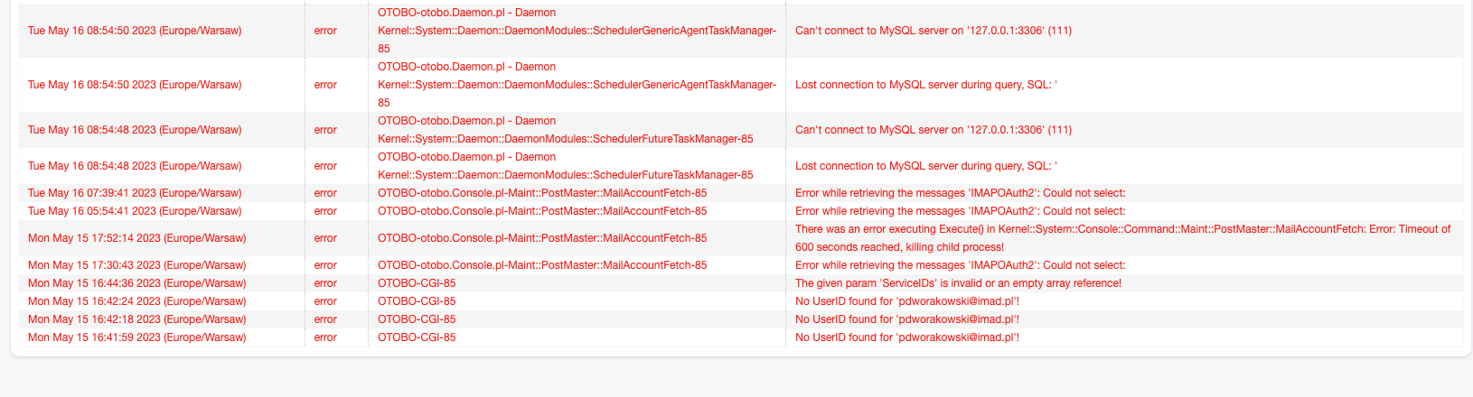Click the timestamp Mon May 15 17:52:14
The width and height of the screenshot is (1473, 397).
tap(136, 238)
